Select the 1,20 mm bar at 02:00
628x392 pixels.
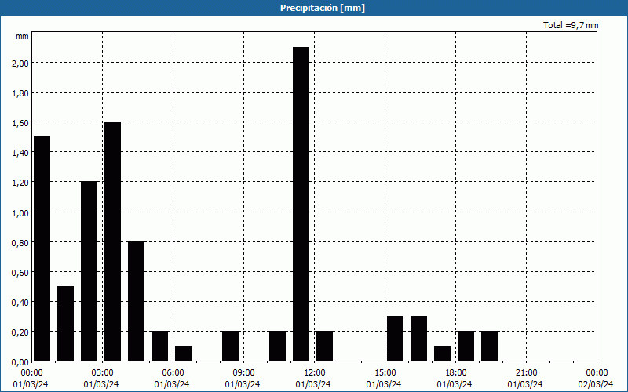(x=89, y=271)
